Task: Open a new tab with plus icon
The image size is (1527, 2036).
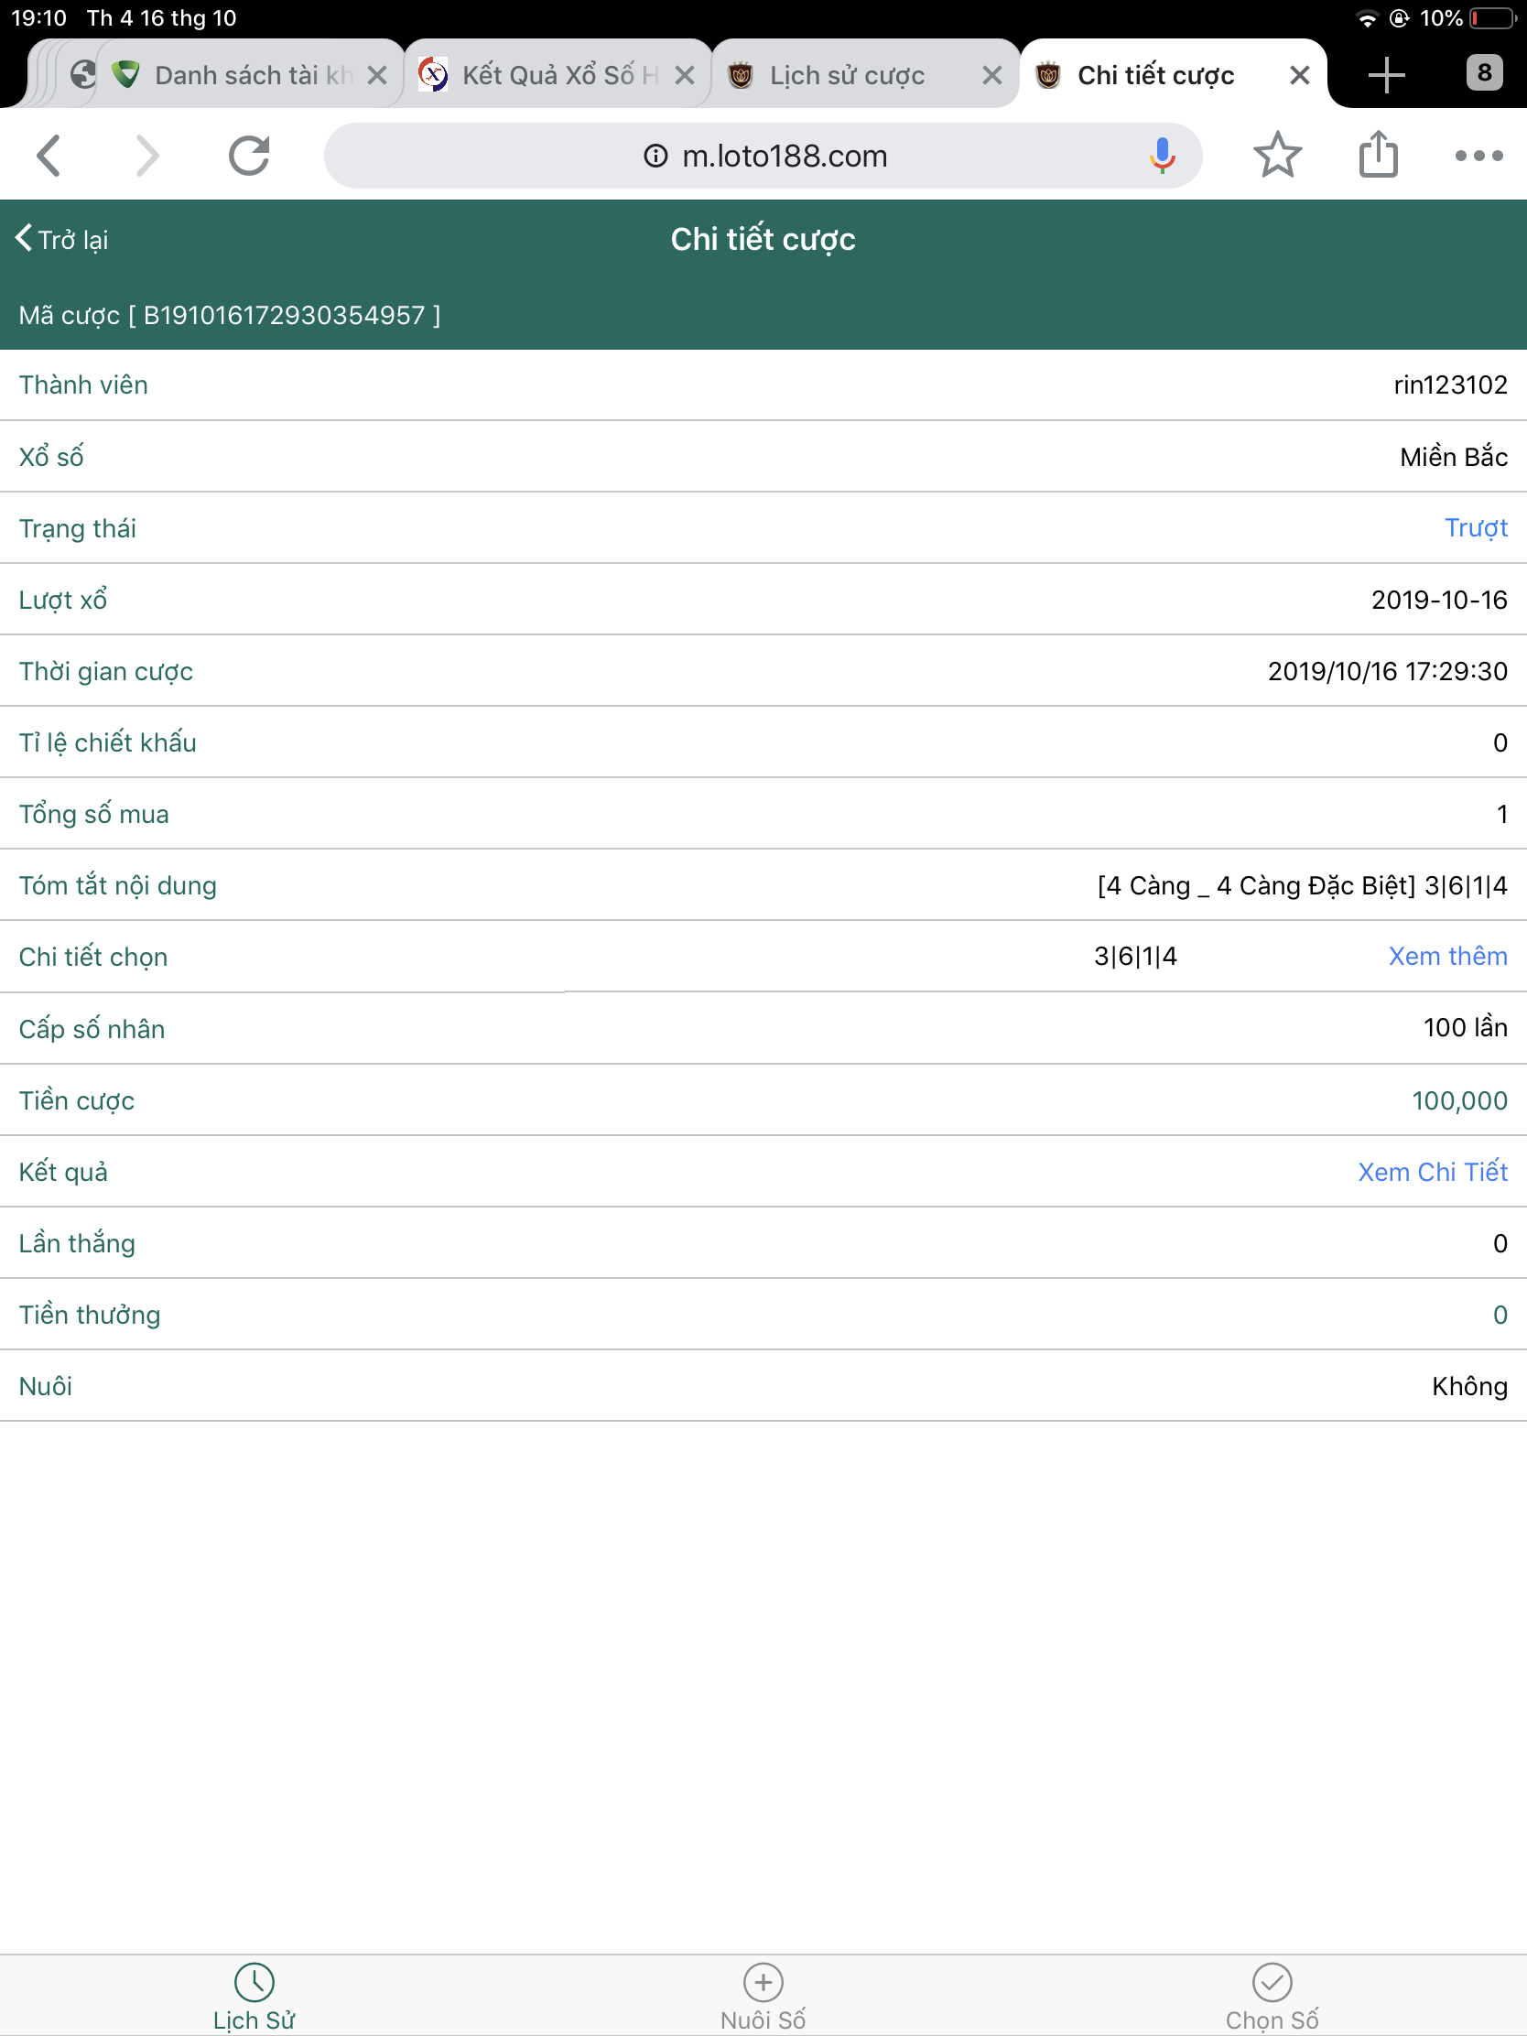Action: 1386,74
